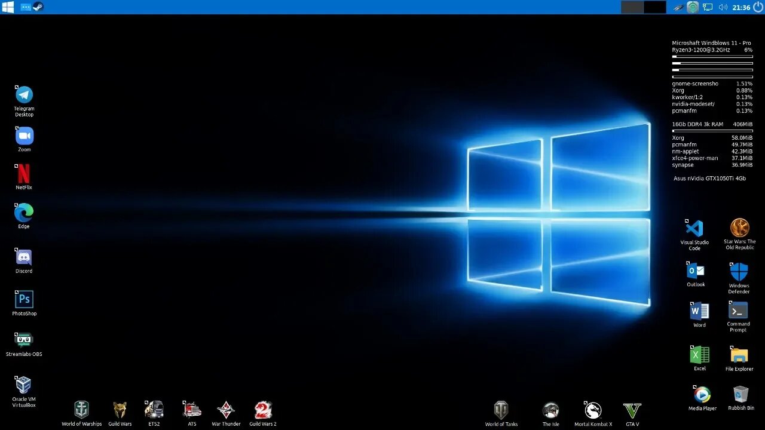Open the Command Prompt icon

click(x=738, y=310)
